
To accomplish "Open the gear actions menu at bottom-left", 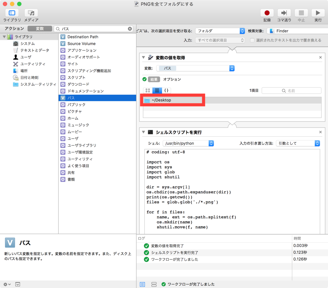I will 7,284.
